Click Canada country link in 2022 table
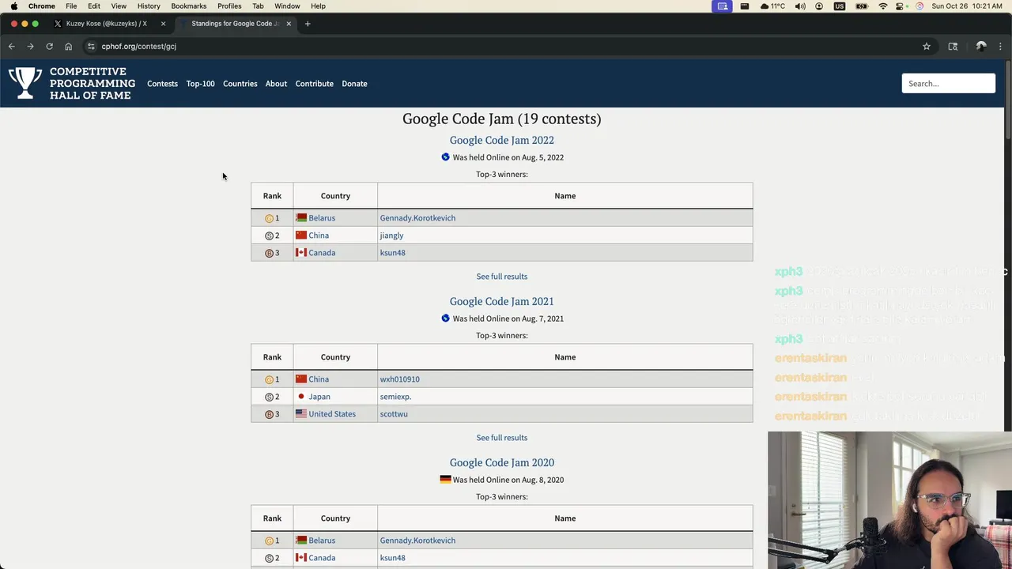This screenshot has height=569, width=1012. tap(322, 253)
